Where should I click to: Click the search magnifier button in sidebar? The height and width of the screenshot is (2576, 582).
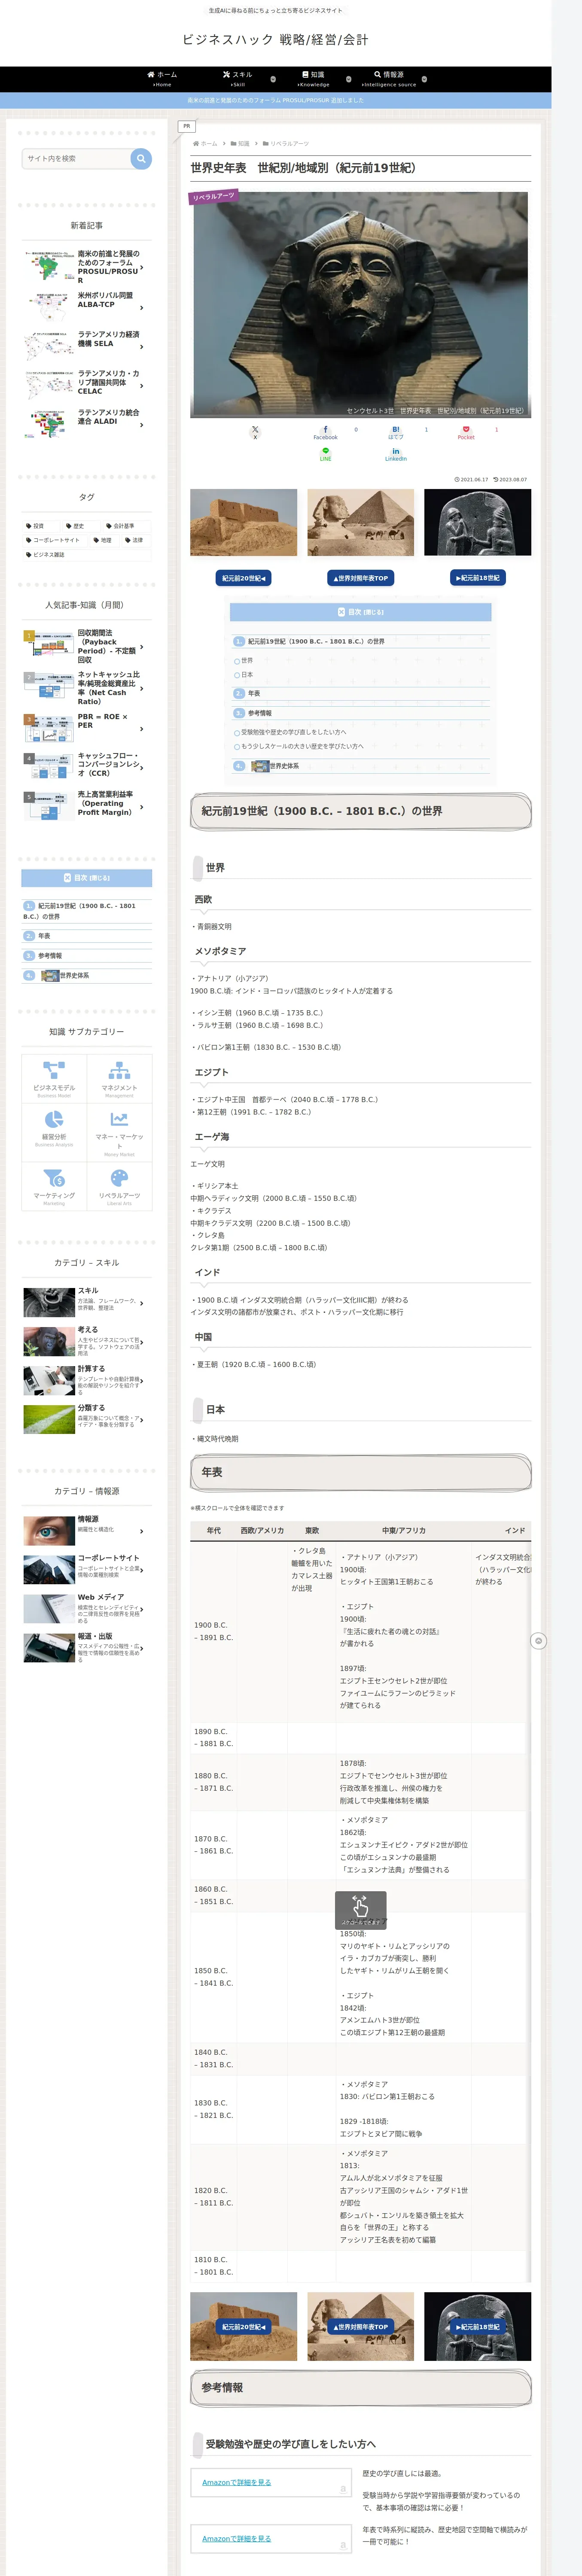(141, 158)
